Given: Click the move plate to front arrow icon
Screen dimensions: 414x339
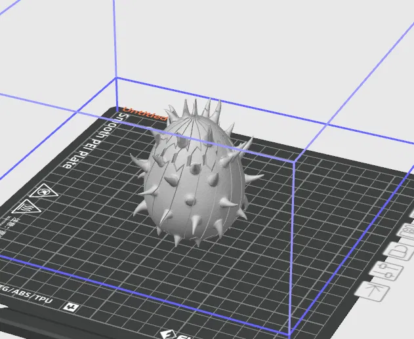Looking at the screenshot, I should coord(372,291).
